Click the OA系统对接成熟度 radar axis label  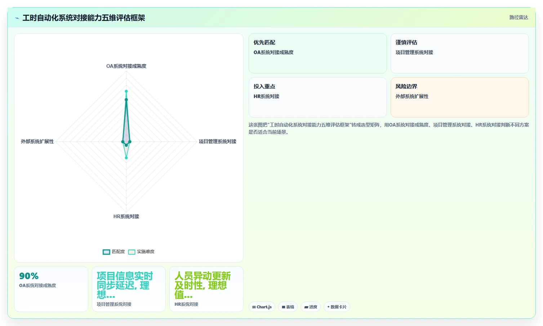126,66
